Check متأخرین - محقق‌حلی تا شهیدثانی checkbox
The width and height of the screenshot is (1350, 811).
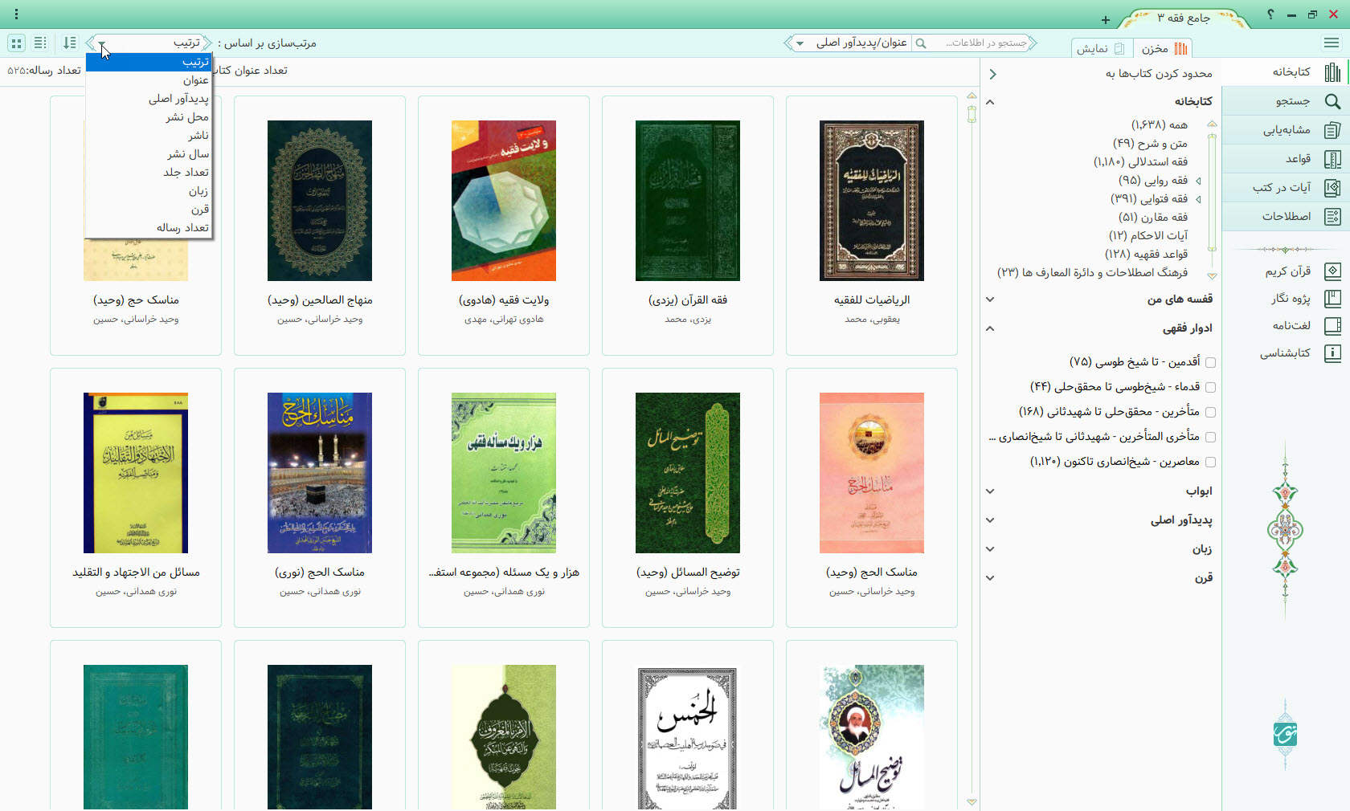[x=1210, y=412]
